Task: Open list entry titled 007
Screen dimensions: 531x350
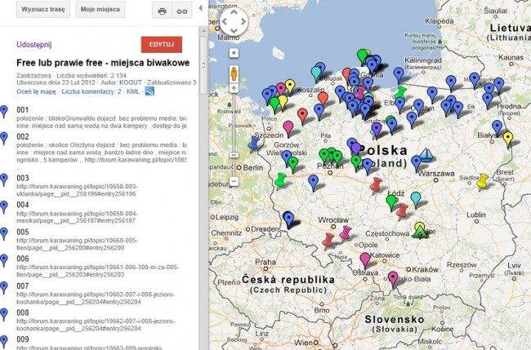Action: coord(23,286)
